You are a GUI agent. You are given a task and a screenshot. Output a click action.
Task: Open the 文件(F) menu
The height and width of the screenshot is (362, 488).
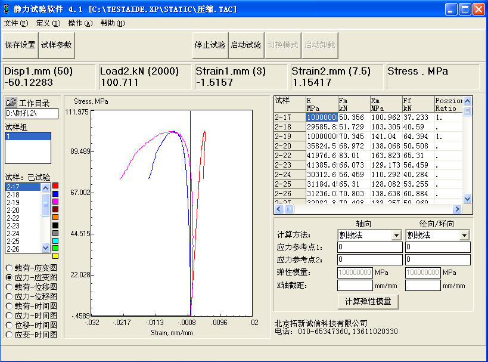click(x=16, y=23)
